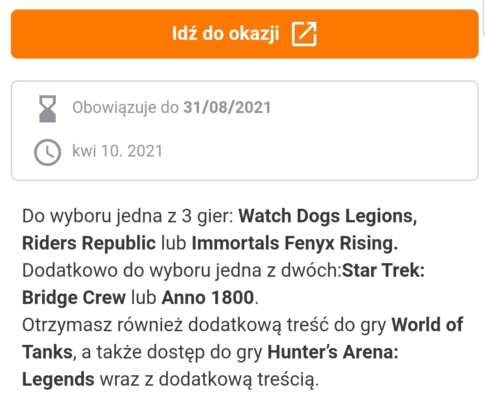Click the "Hunter's Arena:" game name
The image size is (485, 412).
click(x=333, y=353)
